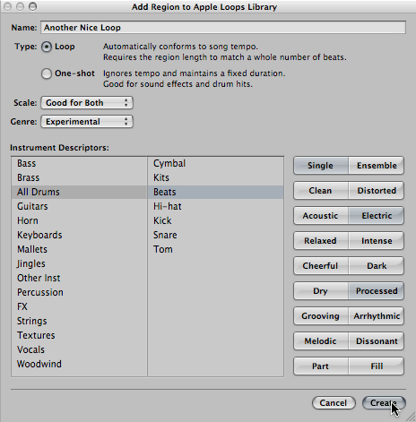Toggle the Grooving descriptor button
Screen dimensions: 416x422
321,316
